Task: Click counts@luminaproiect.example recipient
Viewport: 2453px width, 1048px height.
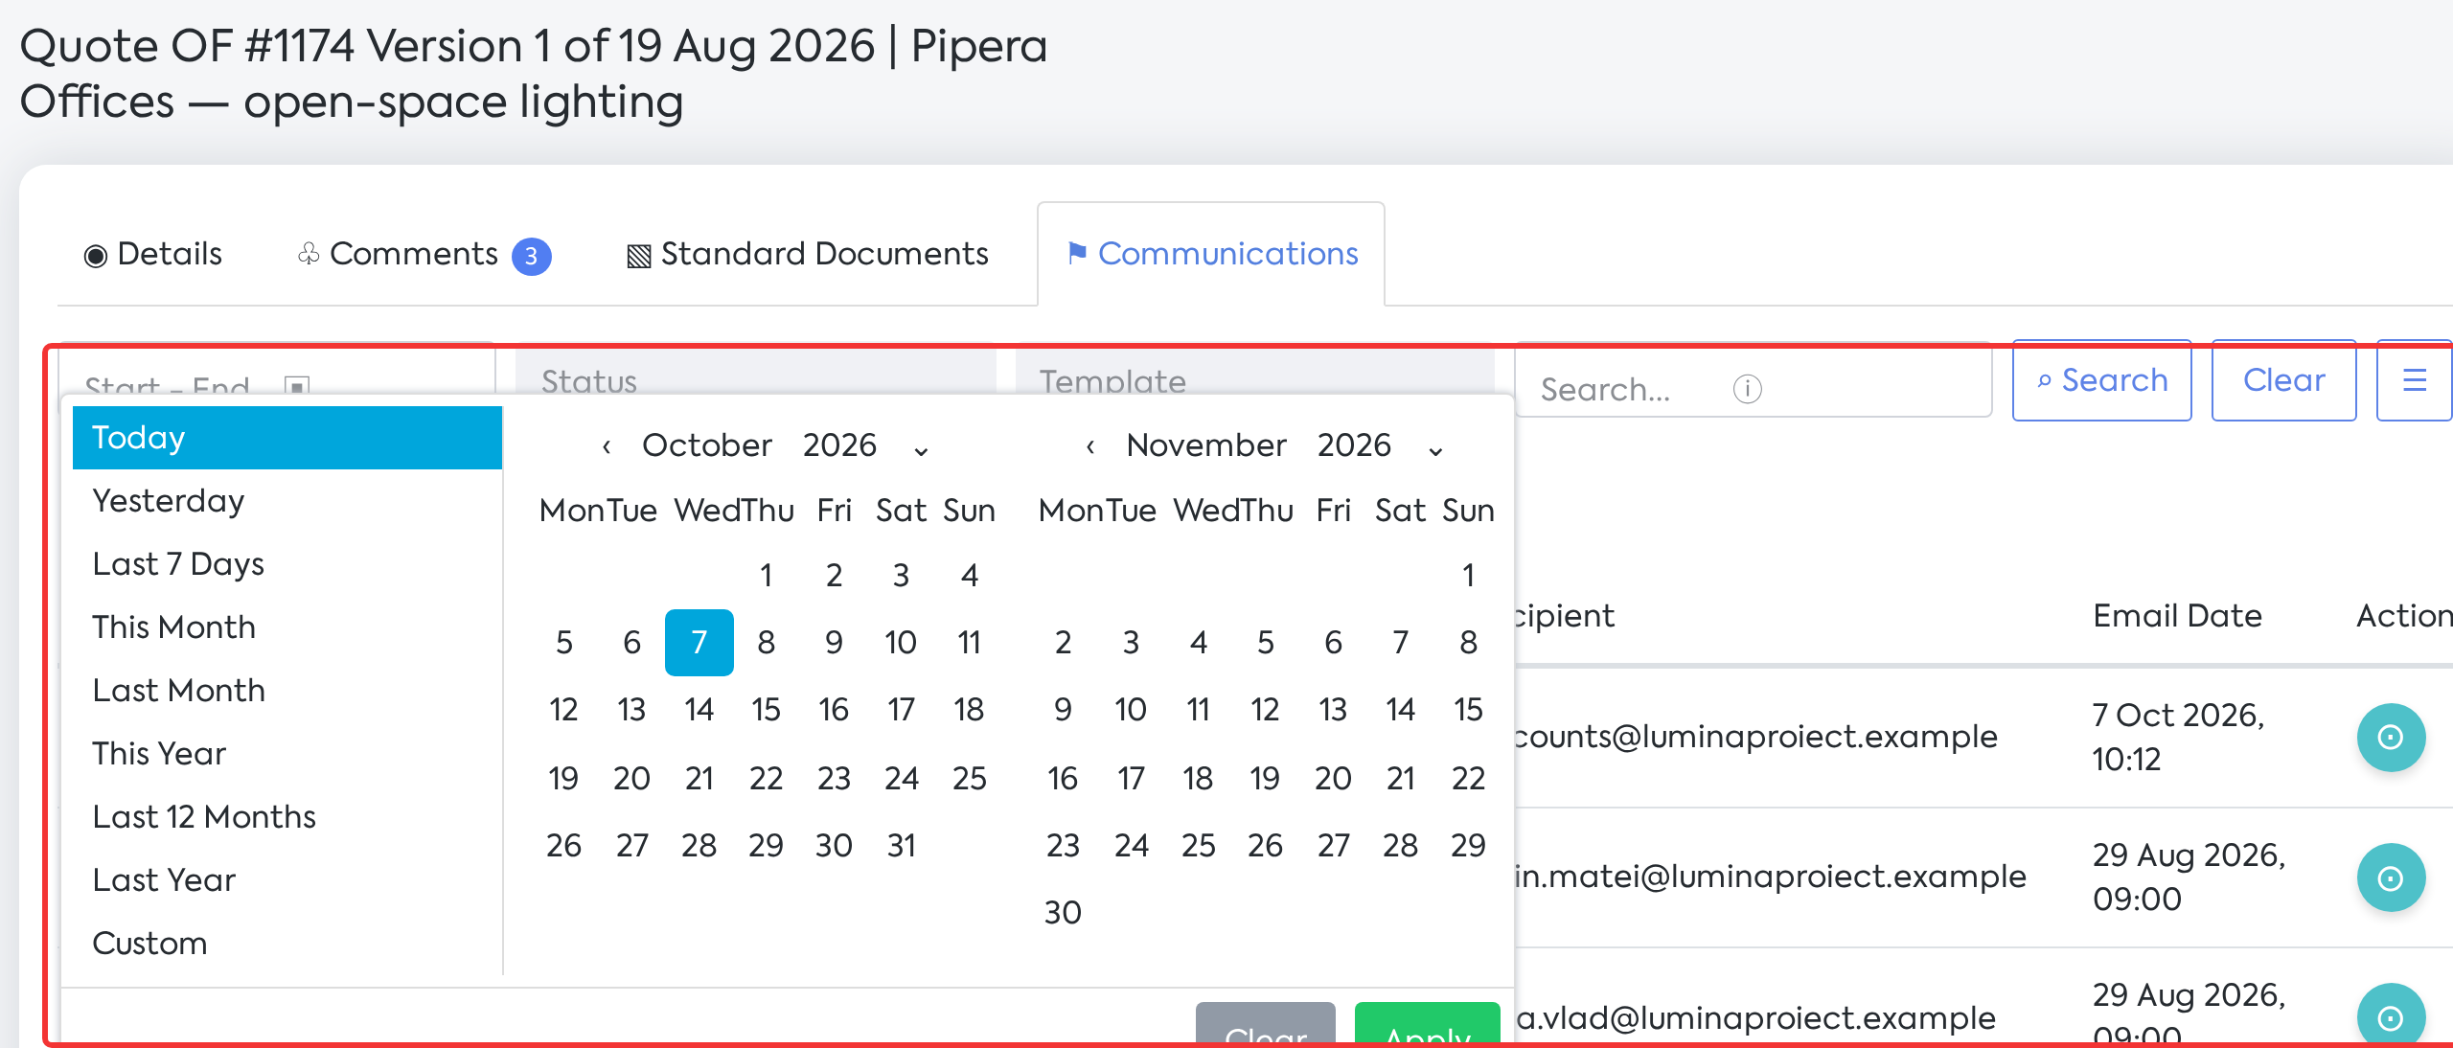Action: click(x=1756, y=737)
